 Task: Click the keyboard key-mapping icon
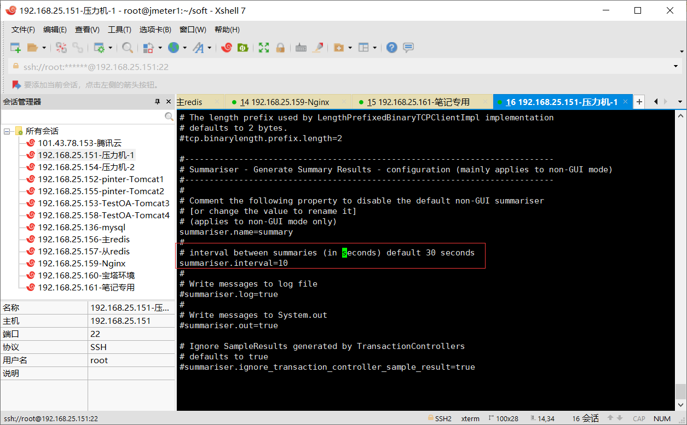(x=301, y=48)
